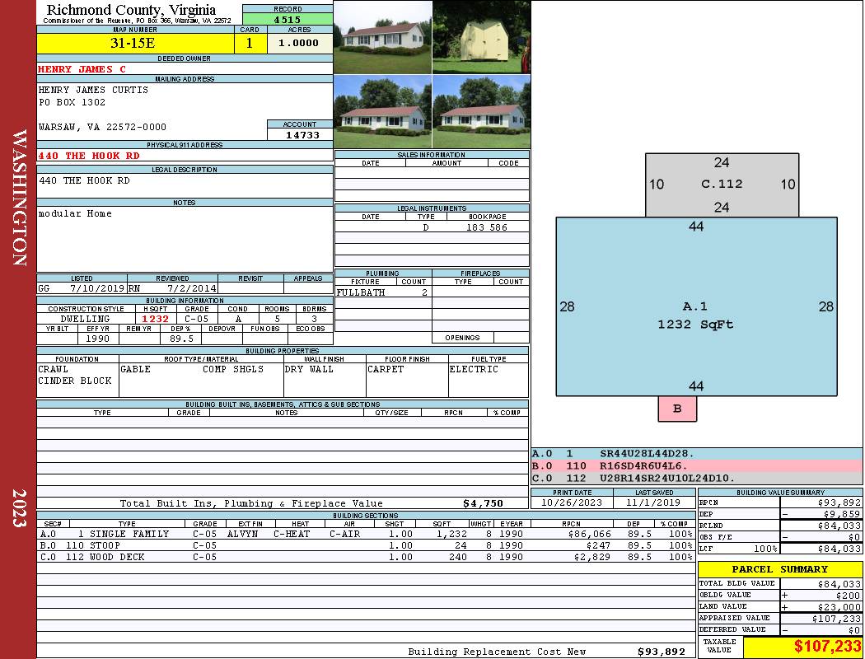
Task: Click print date 10/26/2023
Action: (x=572, y=502)
